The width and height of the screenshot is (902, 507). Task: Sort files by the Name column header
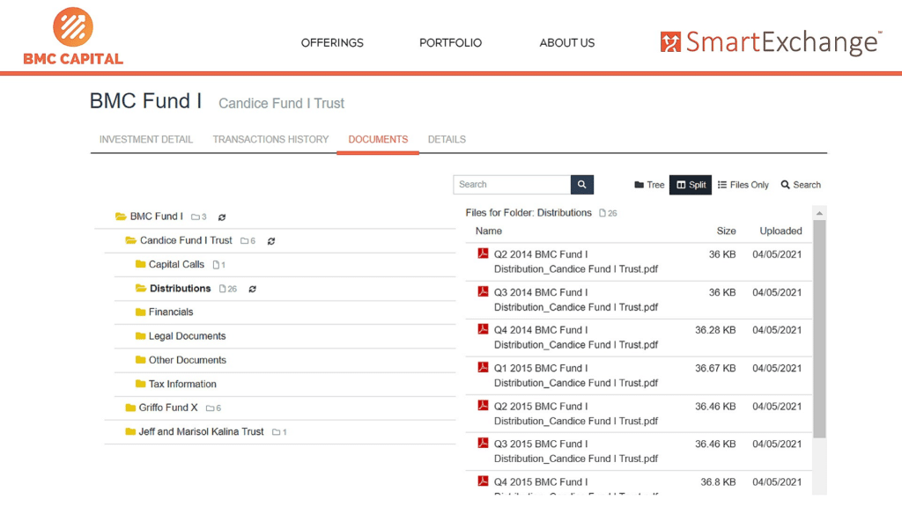coord(488,231)
